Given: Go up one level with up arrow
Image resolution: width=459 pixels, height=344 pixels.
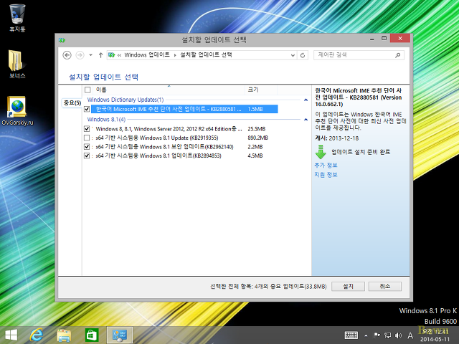Looking at the screenshot, I should (100, 55).
